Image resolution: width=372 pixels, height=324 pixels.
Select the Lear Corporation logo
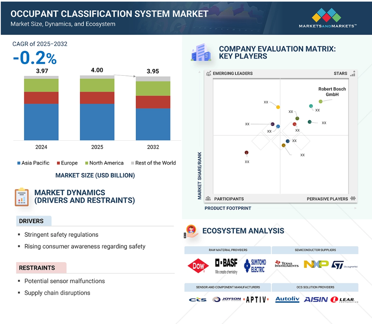[344, 300]
